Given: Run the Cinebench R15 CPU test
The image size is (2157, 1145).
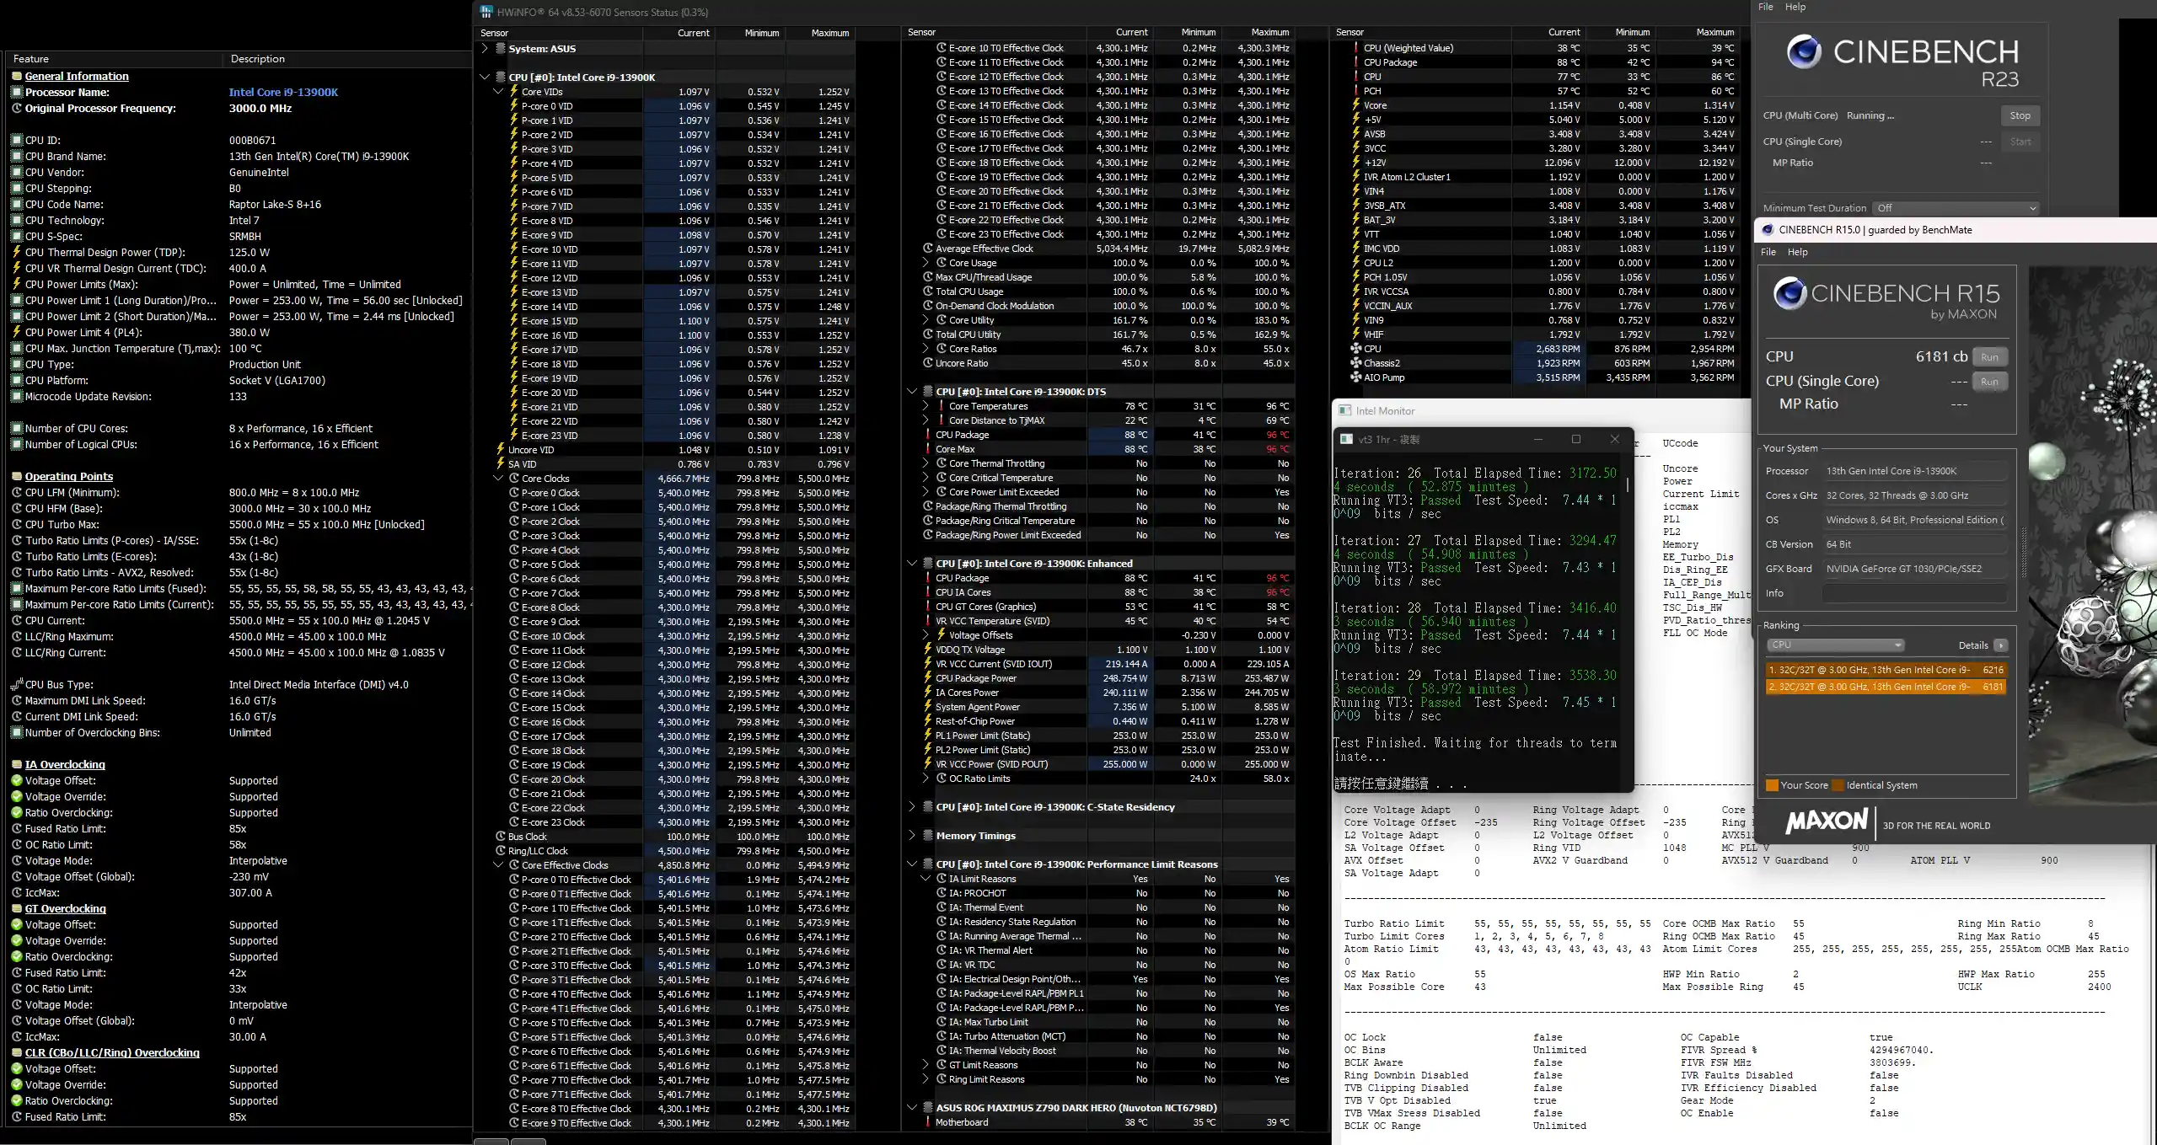Looking at the screenshot, I should (1989, 357).
